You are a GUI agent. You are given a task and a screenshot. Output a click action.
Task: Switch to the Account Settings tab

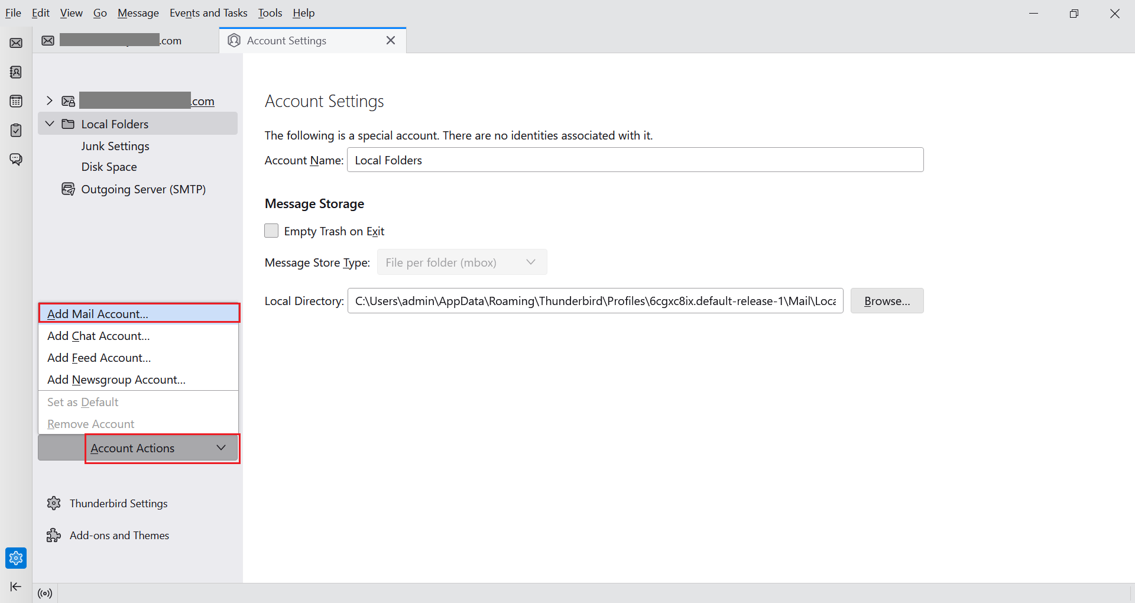coord(313,40)
